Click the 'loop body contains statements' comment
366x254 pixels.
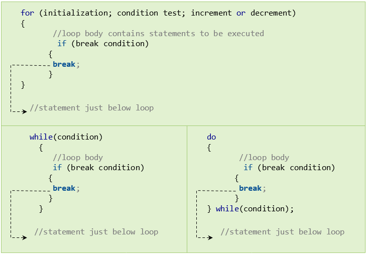coord(158,34)
